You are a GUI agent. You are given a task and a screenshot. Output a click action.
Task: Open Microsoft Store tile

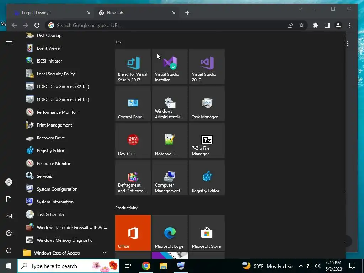point(207,233)
